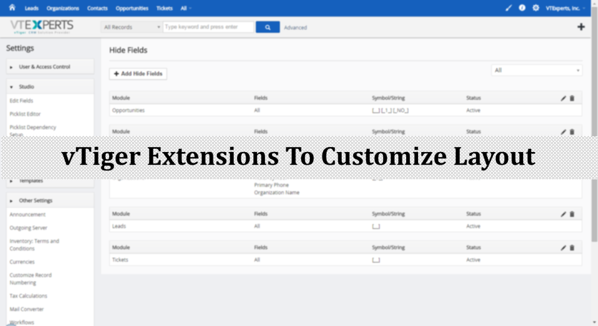Click the plus quick-create icon
Screen dimensions: 598x326
[x=581, y=27]
